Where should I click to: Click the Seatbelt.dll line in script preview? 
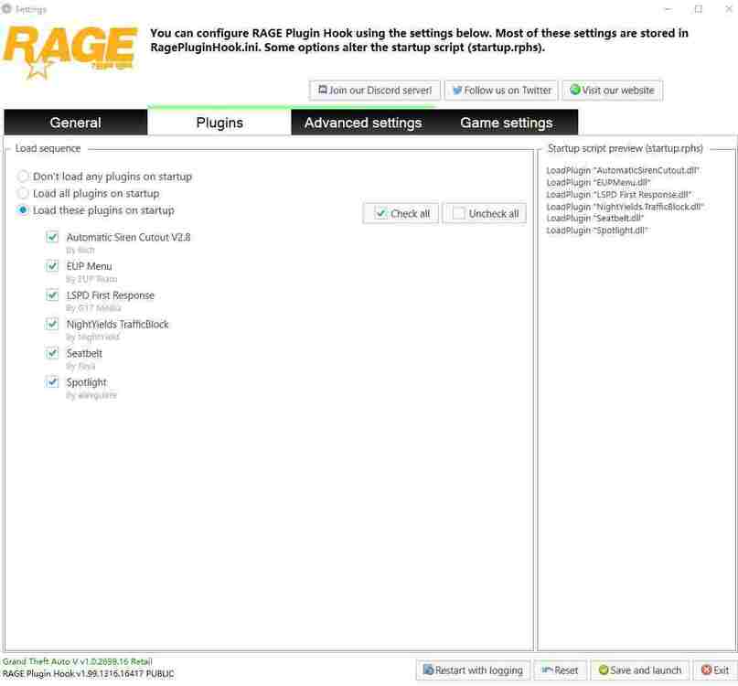595,219
